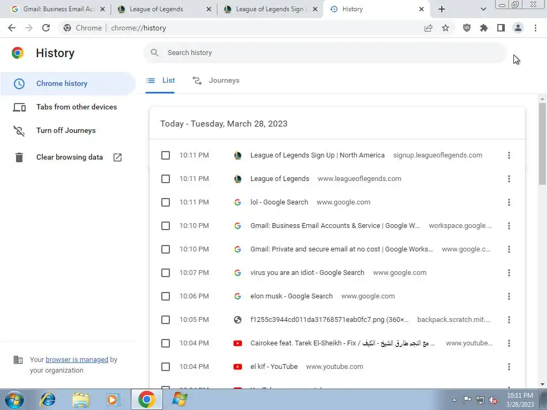Open Windows Media Player on taskbar
This screenshot has width=547, height=410.
(x=112, y=399)
